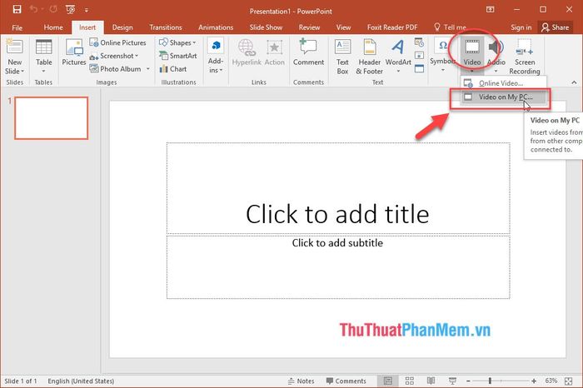This screenshot has height=388, width=583.
Task: Click the Tell me search box
Action: 451,27
